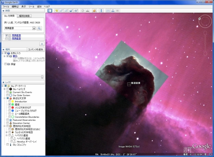Screen dimensions: 214x157
Task: Uncheck the 星座 layer checkbox
Action: point(10,104)
